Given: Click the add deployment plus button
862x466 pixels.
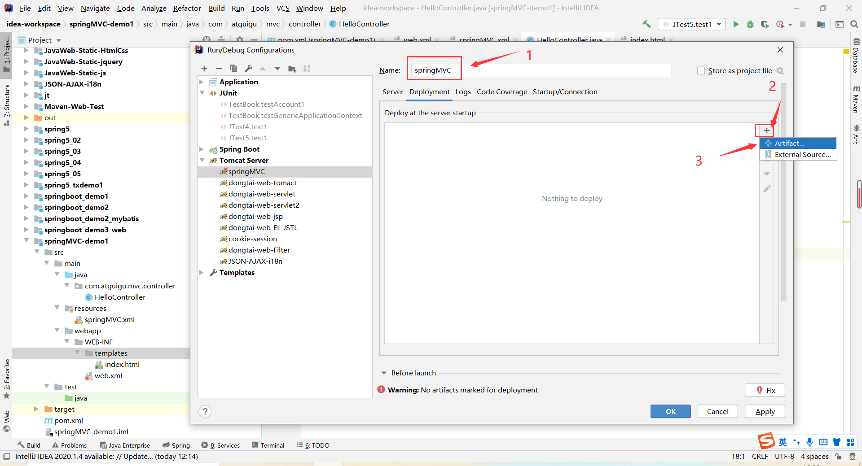Looking at the screenshot, I should 766,131.
